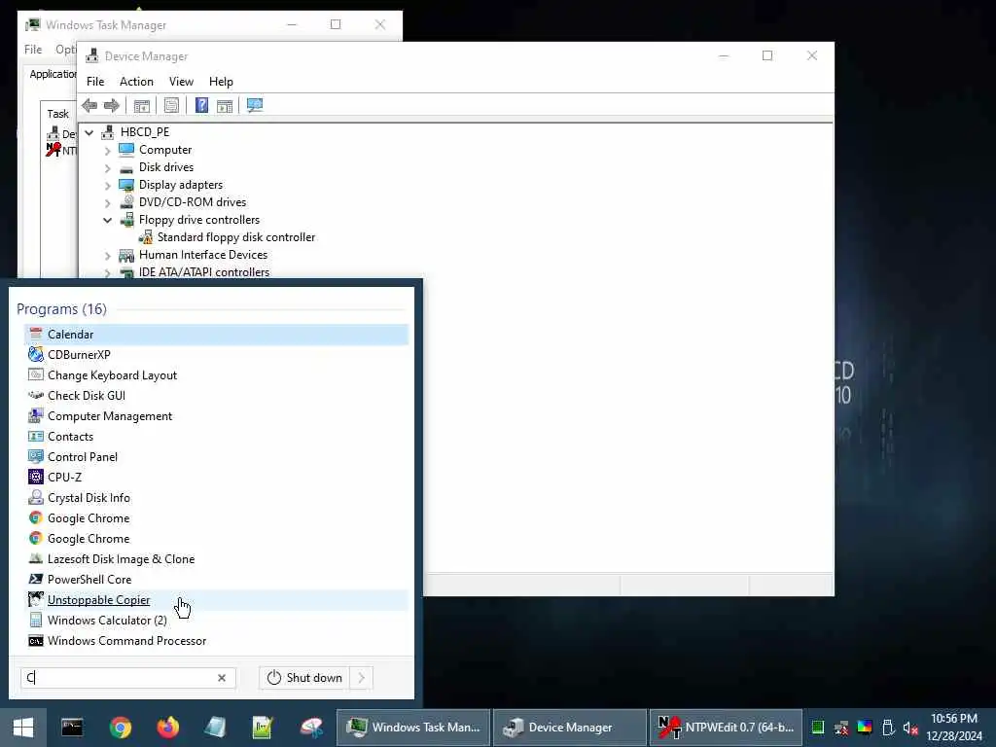Click the Shut down button
The image size is (996, 747).
[x=303, y=678]
